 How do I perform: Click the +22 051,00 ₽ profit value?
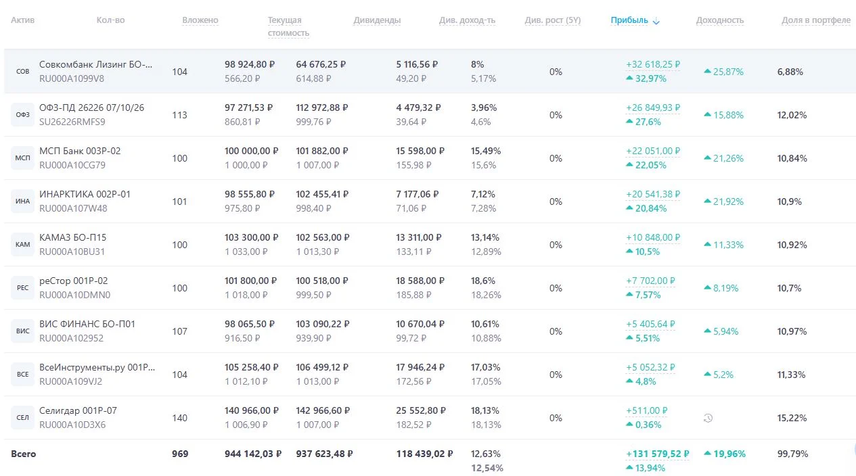pos(653,151)
